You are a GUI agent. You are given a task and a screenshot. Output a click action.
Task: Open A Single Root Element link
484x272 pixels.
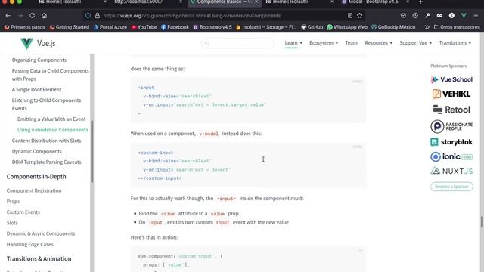[x=36, y=89]
